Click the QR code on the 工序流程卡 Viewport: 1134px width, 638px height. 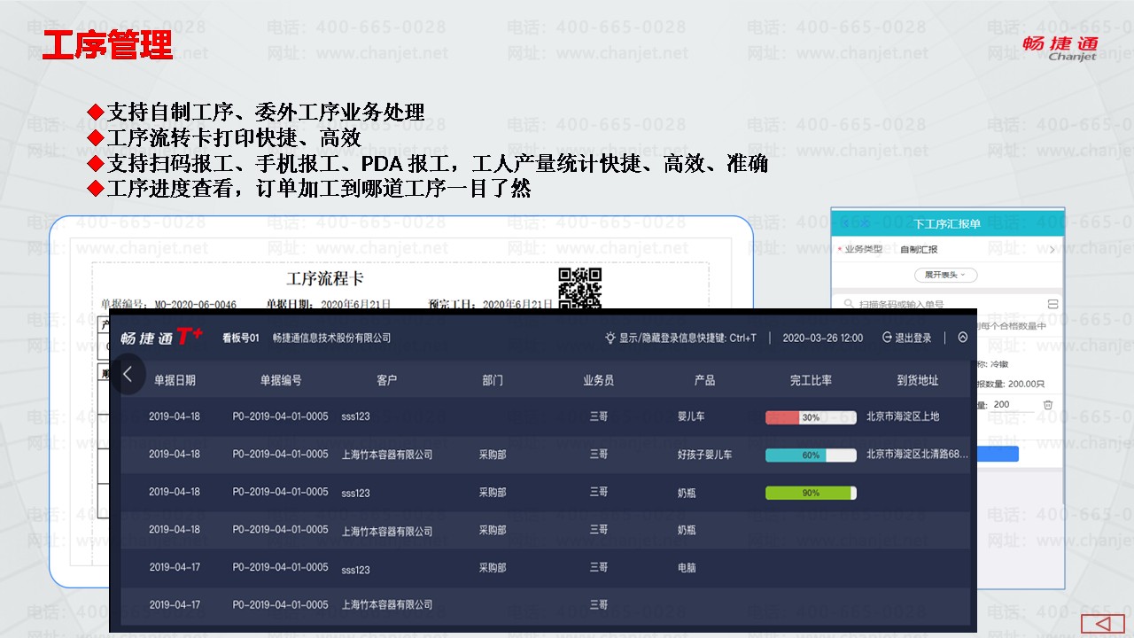[580, 288]
